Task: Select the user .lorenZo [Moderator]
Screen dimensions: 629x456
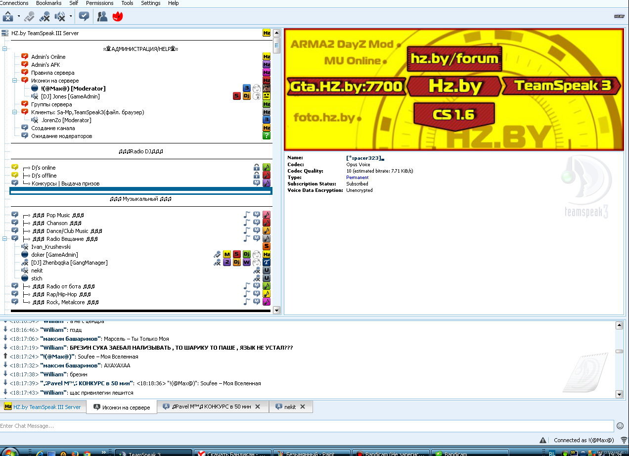Action: tap(66, 120)
